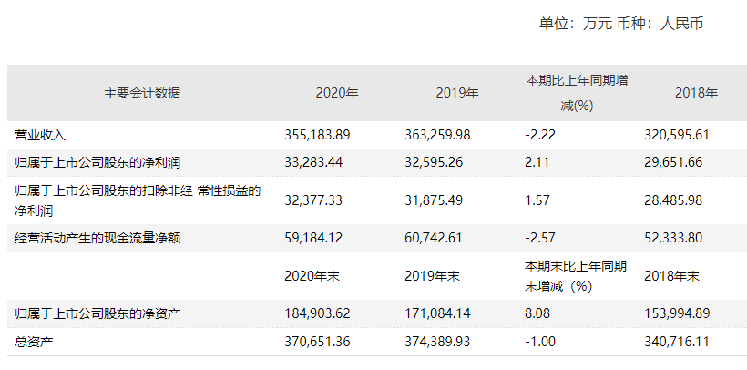The width and height of the screenshot is (747, 370).
Task: Click cash flow value 59,184.12
Action: (x=314, y=238)
